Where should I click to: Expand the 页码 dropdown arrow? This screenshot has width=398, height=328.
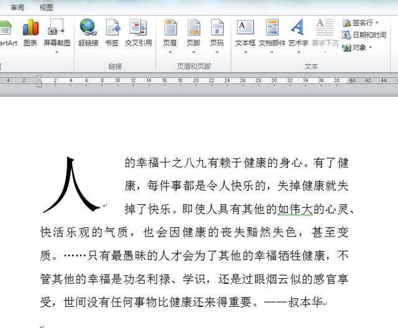coord(217,52)
